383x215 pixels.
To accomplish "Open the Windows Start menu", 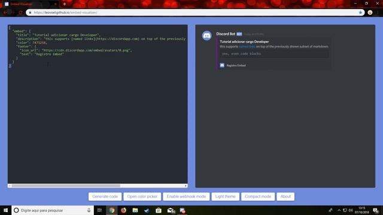I will pyautogui.click(x=5, y=210).
